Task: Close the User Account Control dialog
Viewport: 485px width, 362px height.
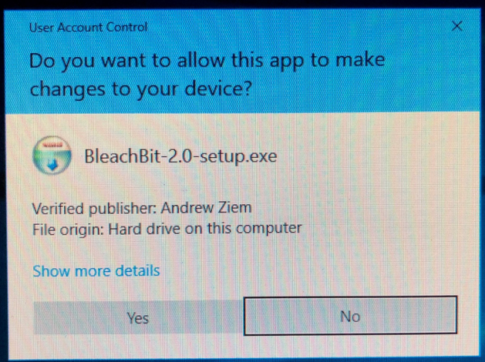Action: 456,26
